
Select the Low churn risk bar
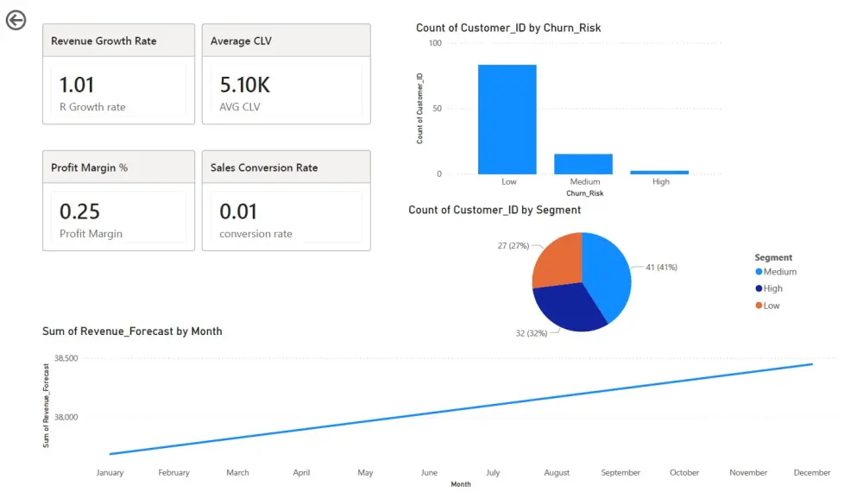coord(507,119)
